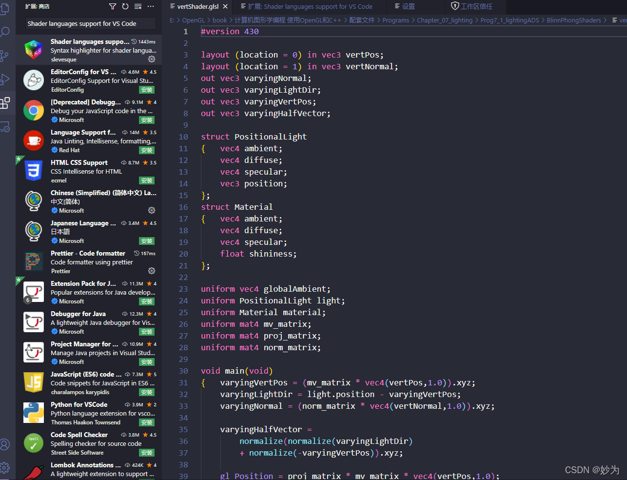The image size is (627, 480).
Task: Open the Shader languages support manage gear
Action: pos(152,59)
